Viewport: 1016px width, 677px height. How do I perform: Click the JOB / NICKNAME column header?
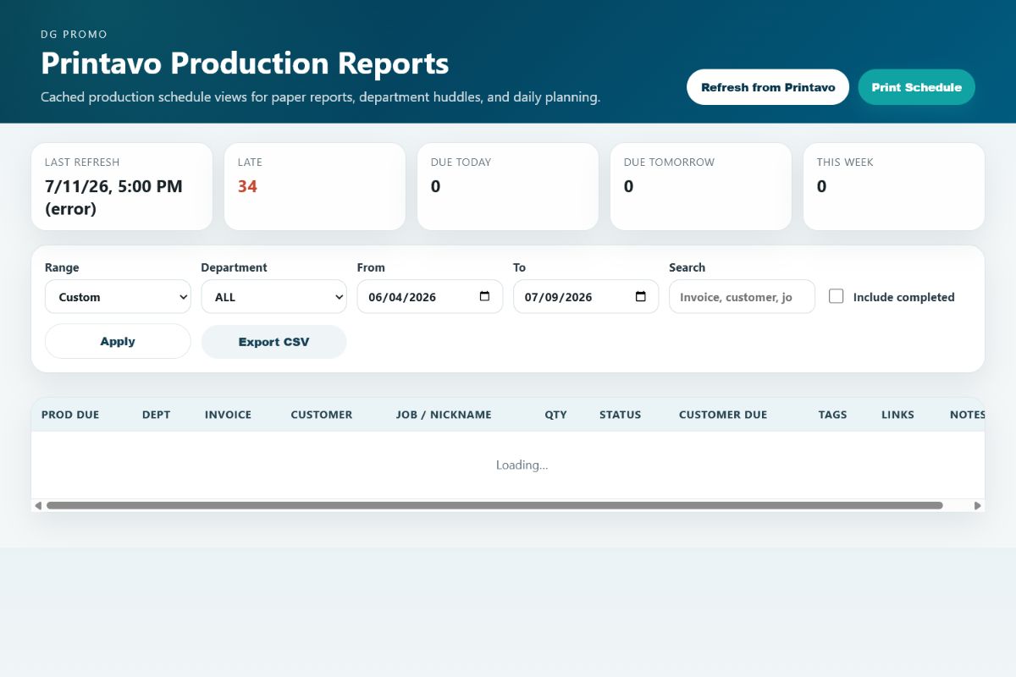point(444,415)
